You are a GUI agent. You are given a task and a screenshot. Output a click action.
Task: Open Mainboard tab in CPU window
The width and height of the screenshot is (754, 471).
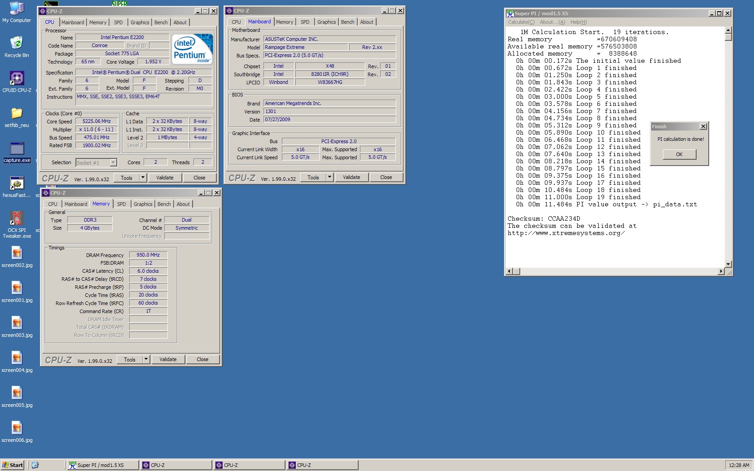(73, 22)
